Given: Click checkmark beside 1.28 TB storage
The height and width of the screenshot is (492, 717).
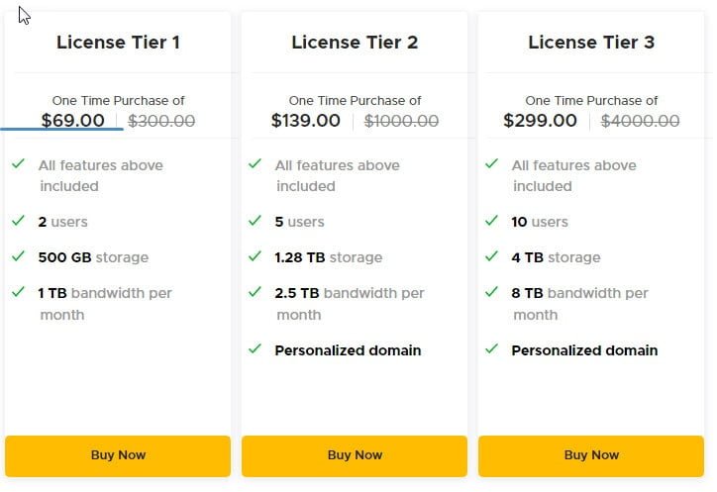Looking at the screenshot, I should click(x=255, y=256).
